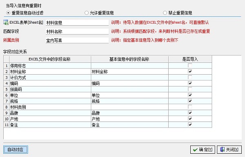
Task: Click the door icon on 关闭 button
Action: pyautogui.click(x=222, y=150)
